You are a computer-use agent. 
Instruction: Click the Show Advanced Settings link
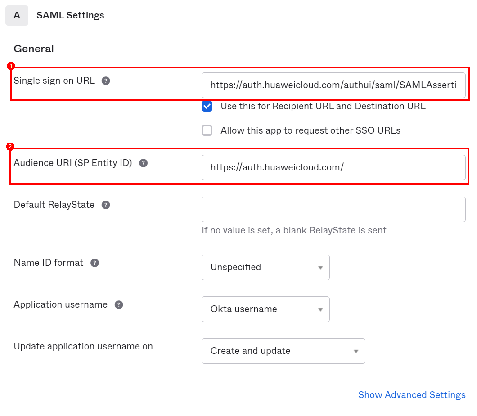tap(412, 395)
